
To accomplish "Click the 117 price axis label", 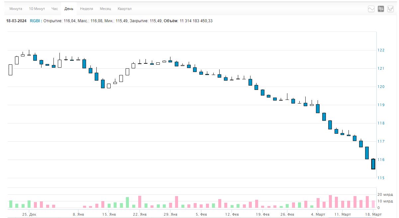I will (x=381, y=141).
